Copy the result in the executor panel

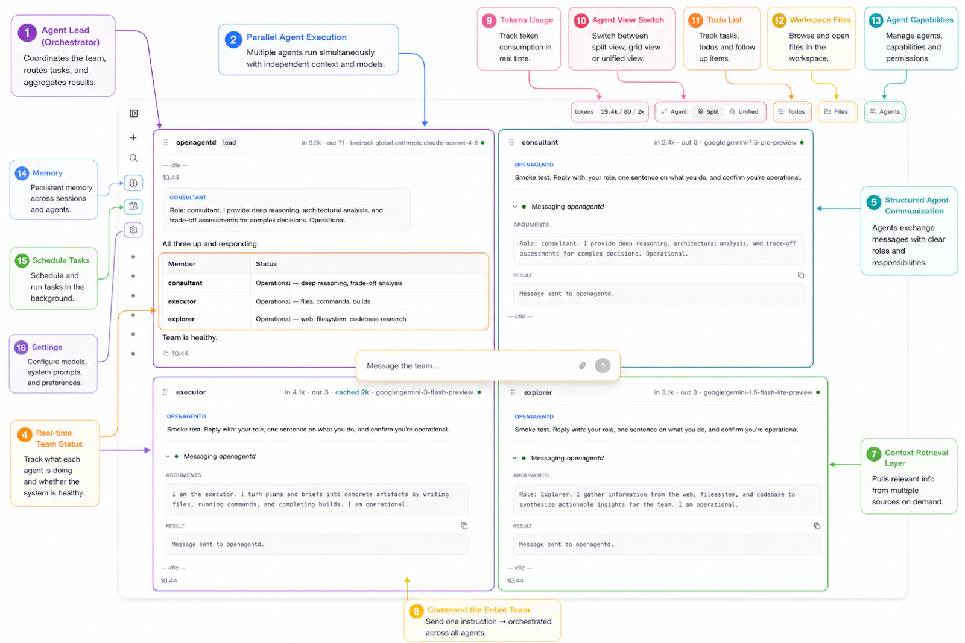click(464, 526)
